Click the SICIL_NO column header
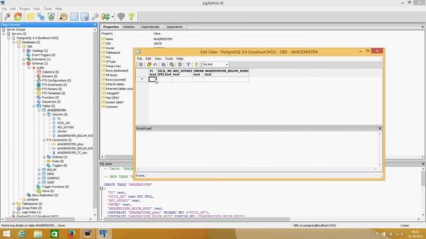 [x=164, y=72]
